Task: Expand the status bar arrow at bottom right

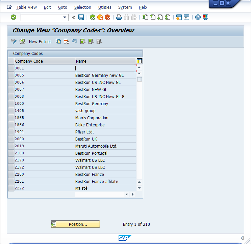Action: coord(242,238)
